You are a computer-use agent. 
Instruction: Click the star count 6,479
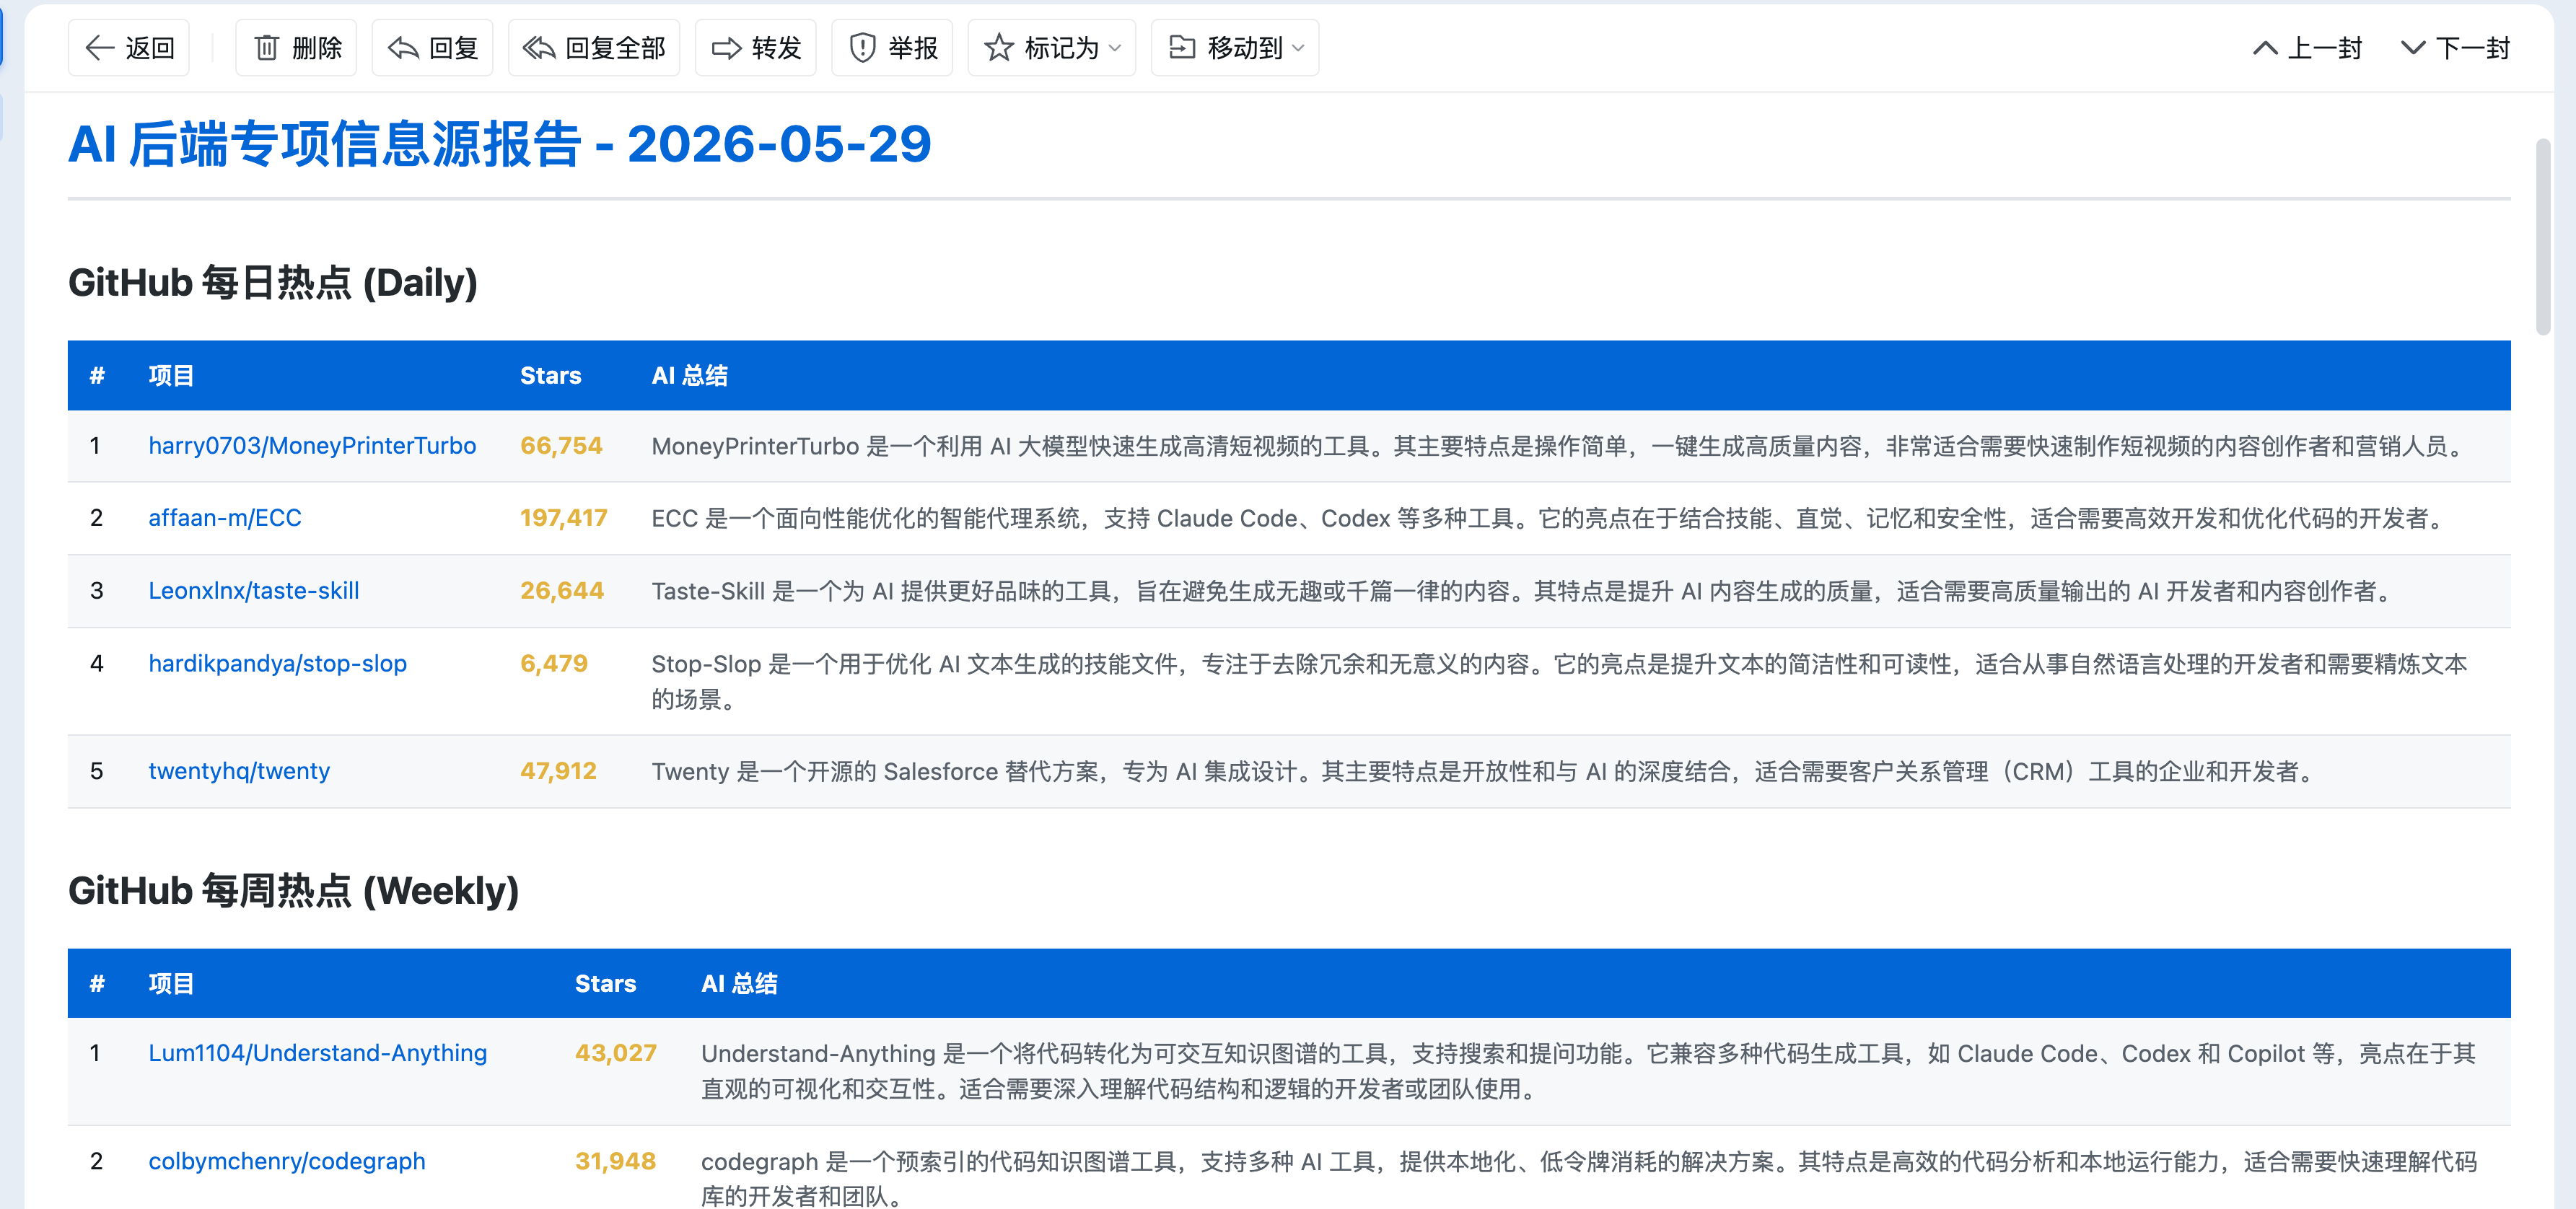click(554, 664)
